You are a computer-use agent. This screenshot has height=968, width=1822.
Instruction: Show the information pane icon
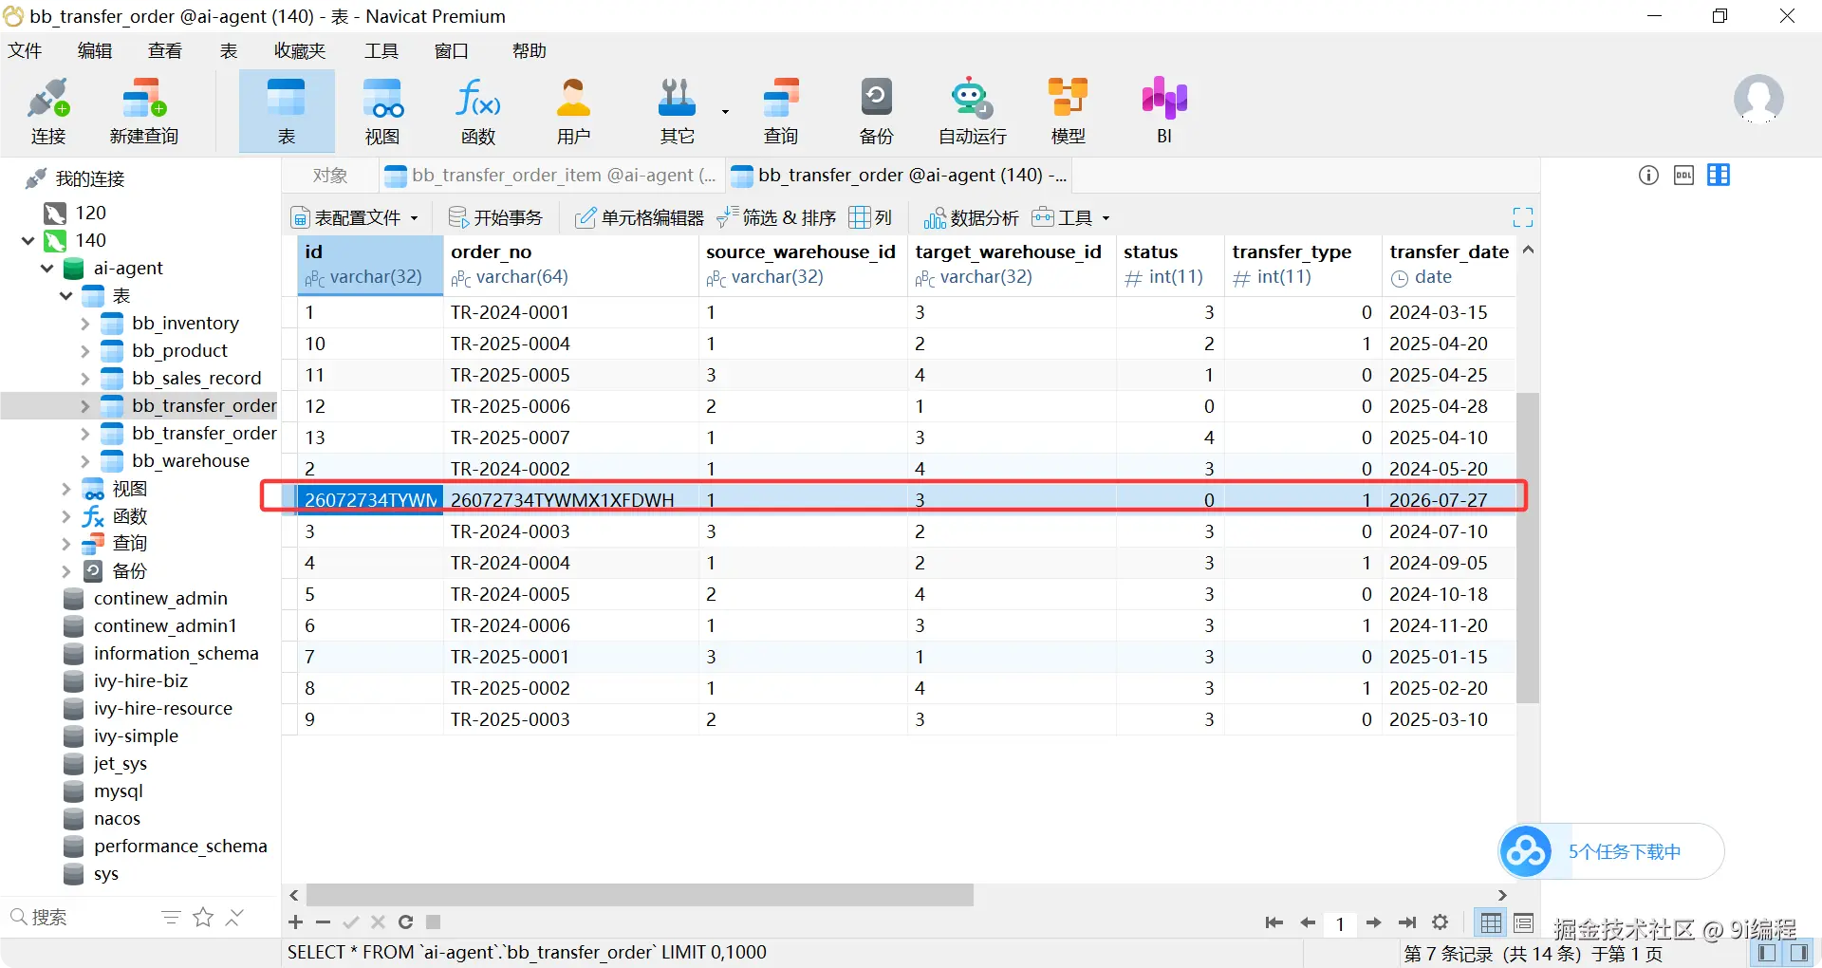coord(1648,175)
